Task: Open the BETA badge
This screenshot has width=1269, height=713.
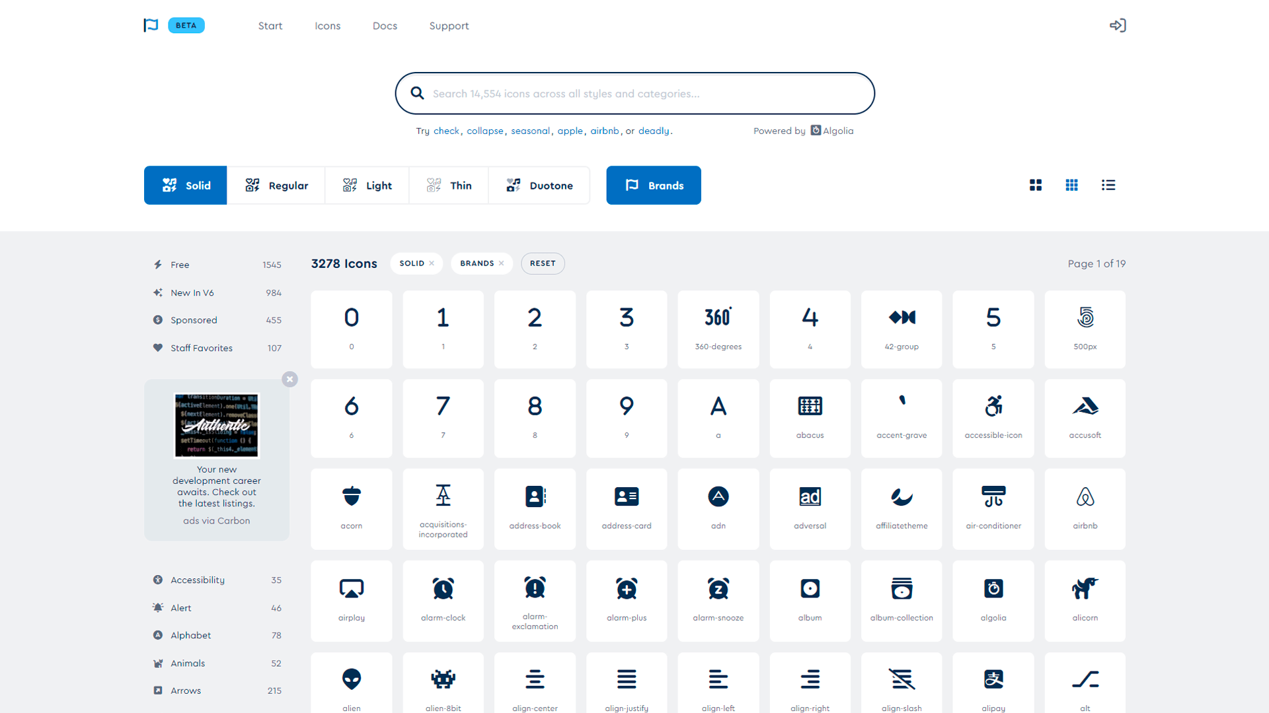Action: (x=186, y=25)
